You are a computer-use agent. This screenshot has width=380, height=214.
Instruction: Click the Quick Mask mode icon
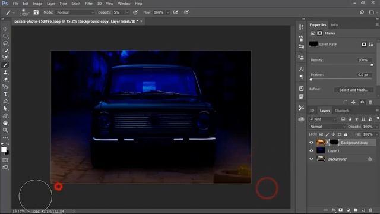coord(5,160)
